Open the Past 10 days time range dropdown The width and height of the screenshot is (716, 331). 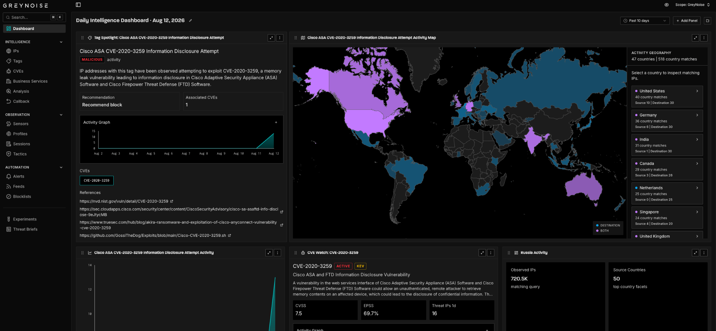pyautogui.click(x=645, y=21)
